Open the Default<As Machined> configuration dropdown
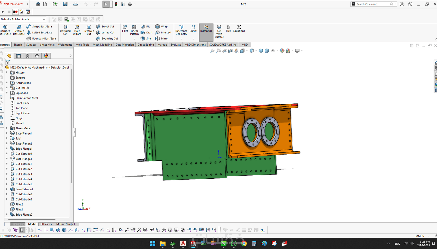The height and width of the screenshot is (249, 437). tap(44, 19)
